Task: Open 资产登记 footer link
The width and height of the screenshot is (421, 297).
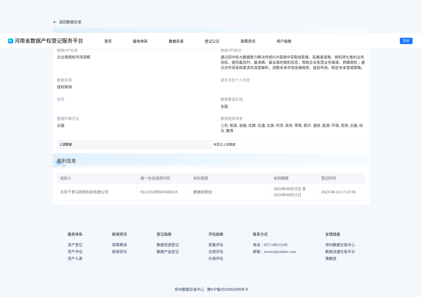Action: (x=75, y=245)
